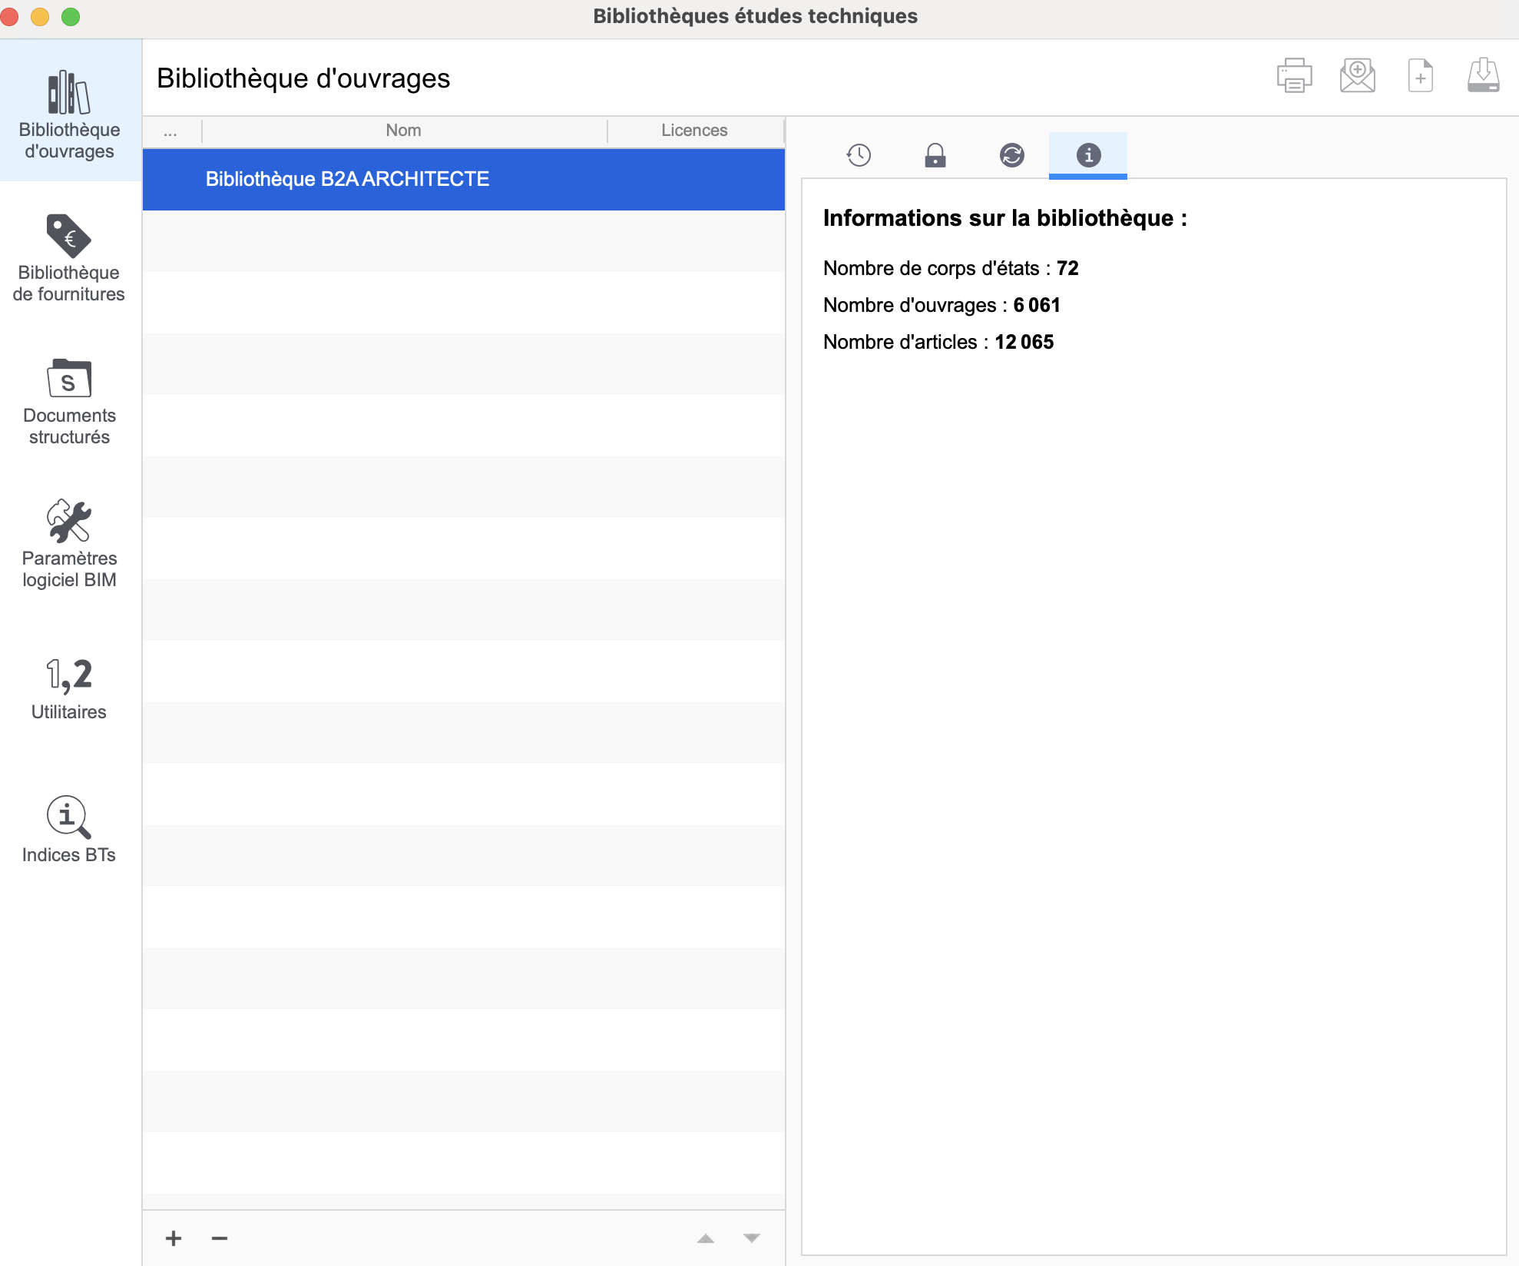Switch to the sync refresh tab
Screen dimensions: 1519x1266
[x=1011, y=155]
